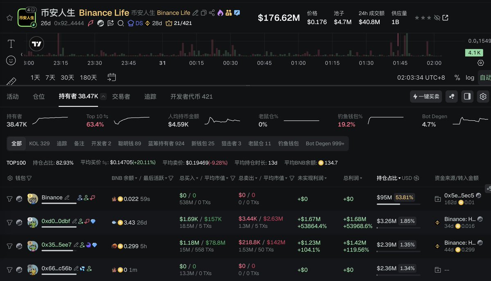Image resolution: width=491 pixels, height=281 pixels.
Task: Open holders table settings gear
Action: pyautogui.click(x=483, y=97)
